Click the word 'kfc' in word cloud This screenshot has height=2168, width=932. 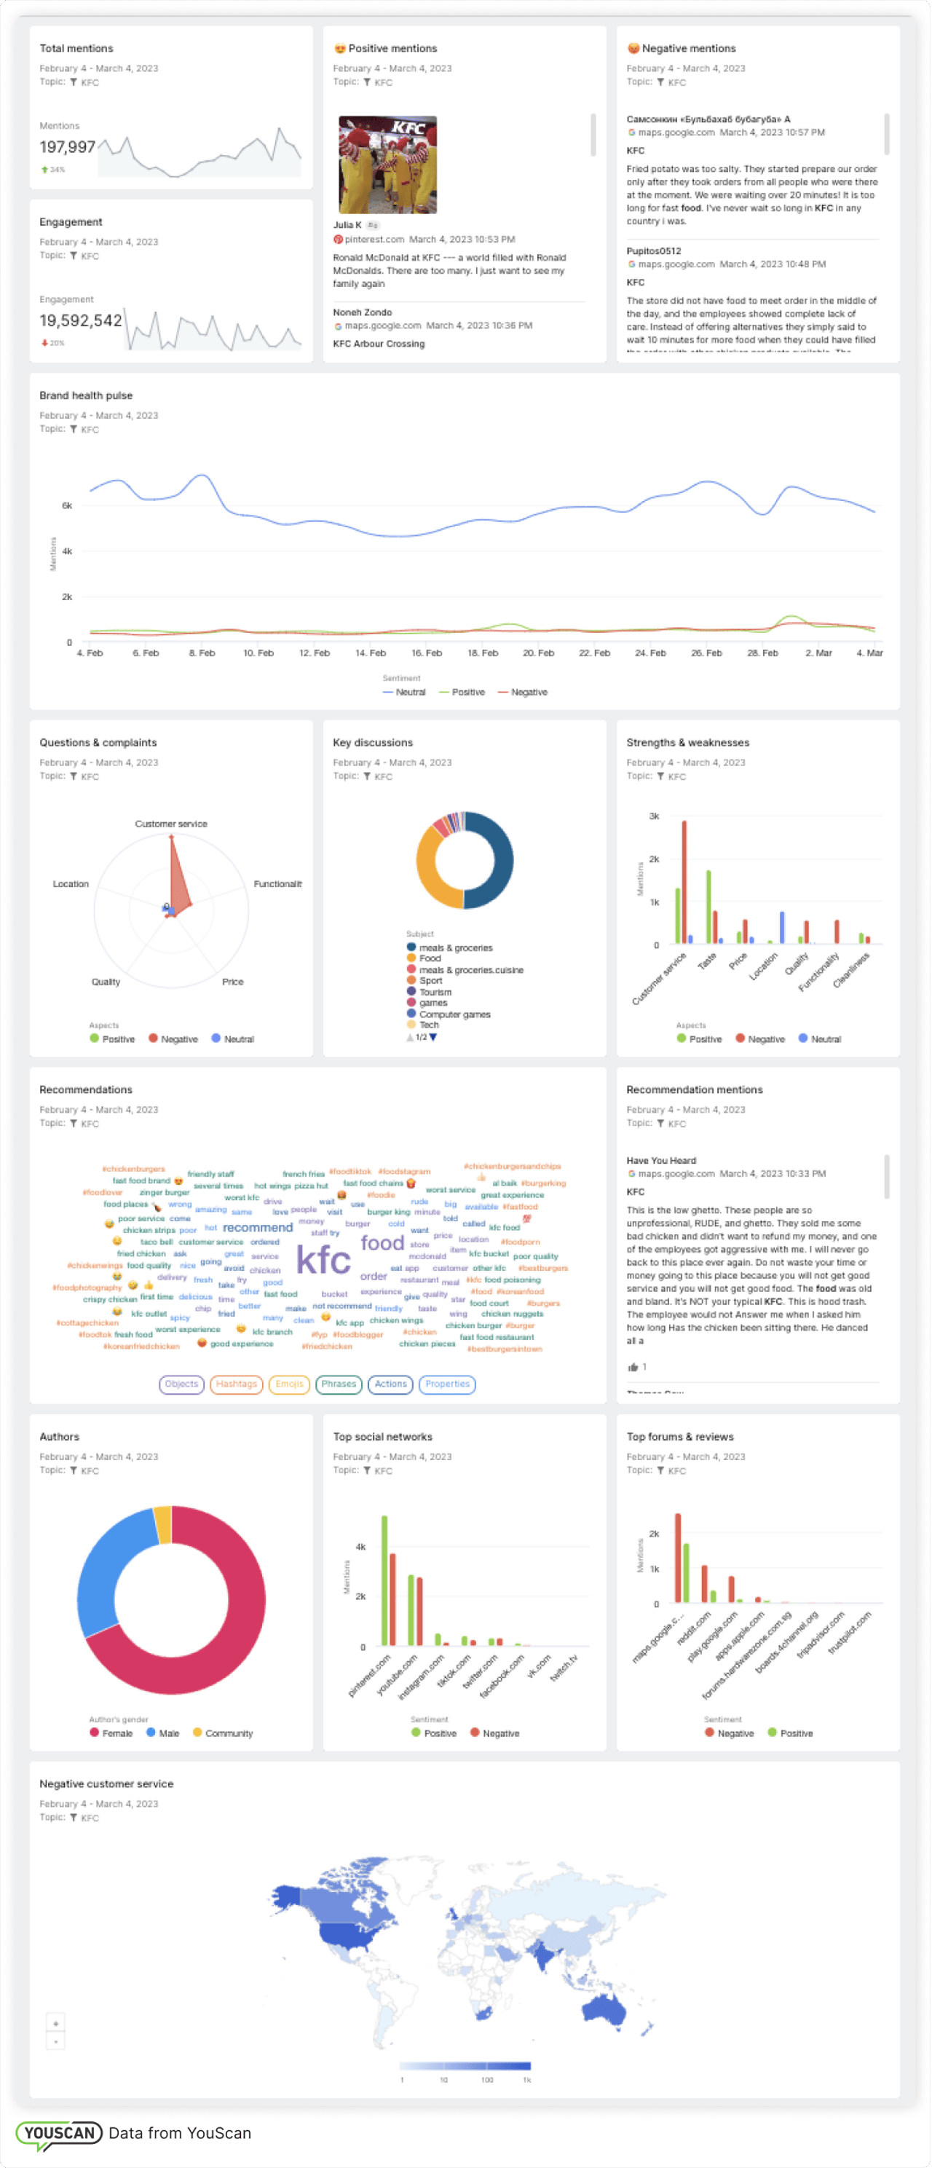click(324, 1261)
